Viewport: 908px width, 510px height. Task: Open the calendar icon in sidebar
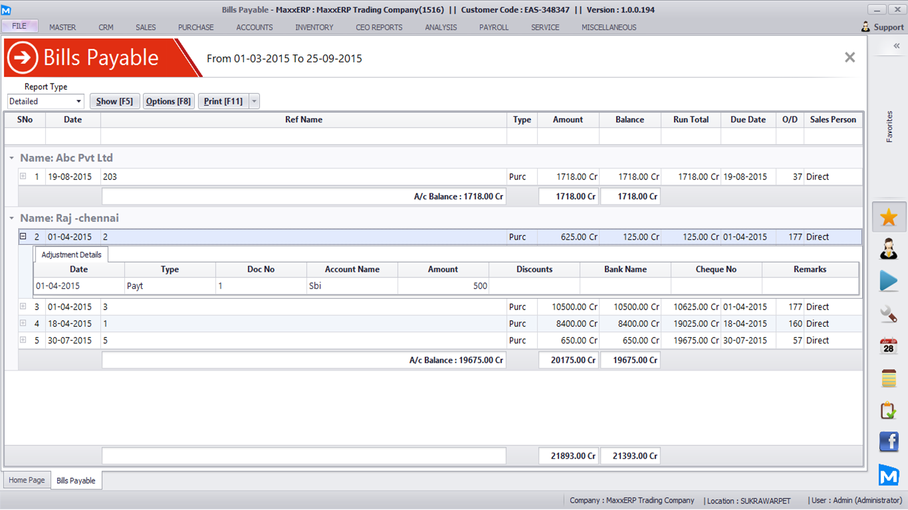pos(889,346)
